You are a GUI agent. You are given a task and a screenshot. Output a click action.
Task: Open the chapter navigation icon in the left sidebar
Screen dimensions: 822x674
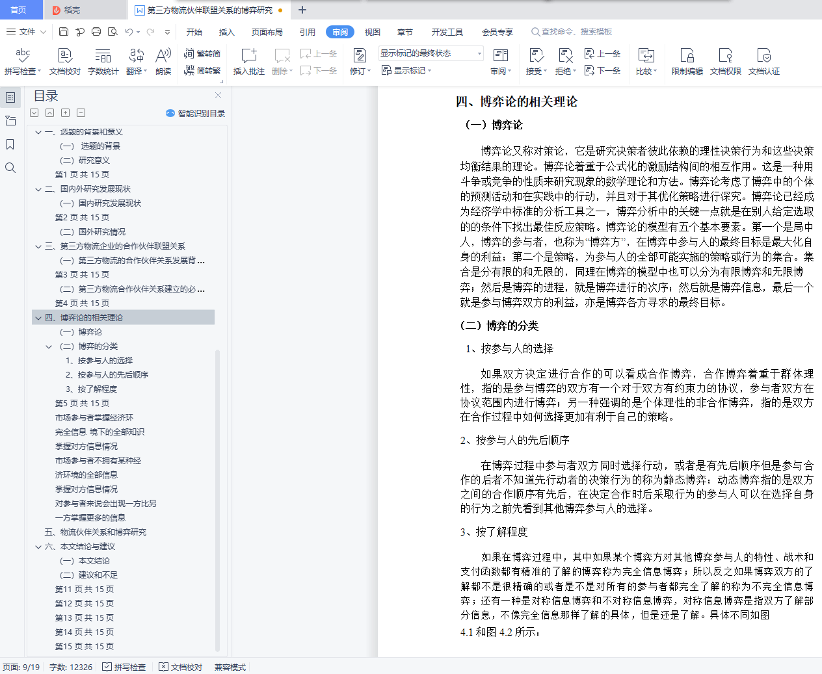[10, 121]
